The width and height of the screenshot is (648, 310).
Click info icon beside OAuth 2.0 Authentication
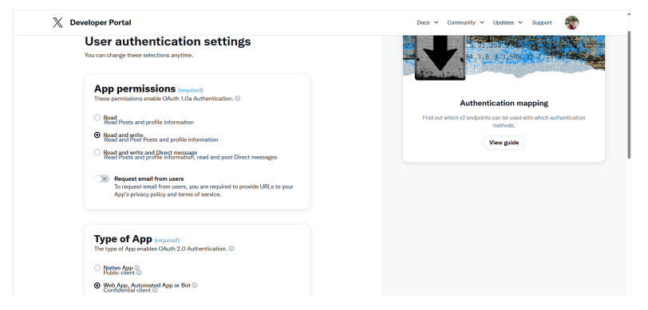[x=231, y=249]
